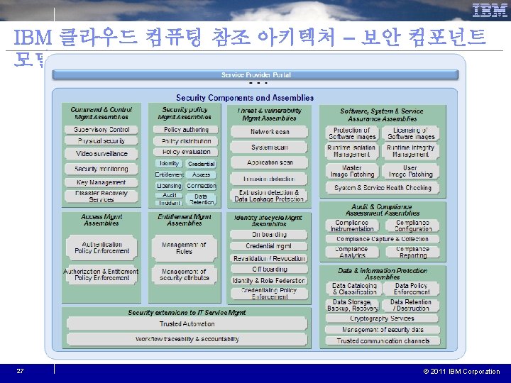The width and height of the screenshot is (511, 383).
Task: Select the Connection policy chip
Action: tap(201, 186)
